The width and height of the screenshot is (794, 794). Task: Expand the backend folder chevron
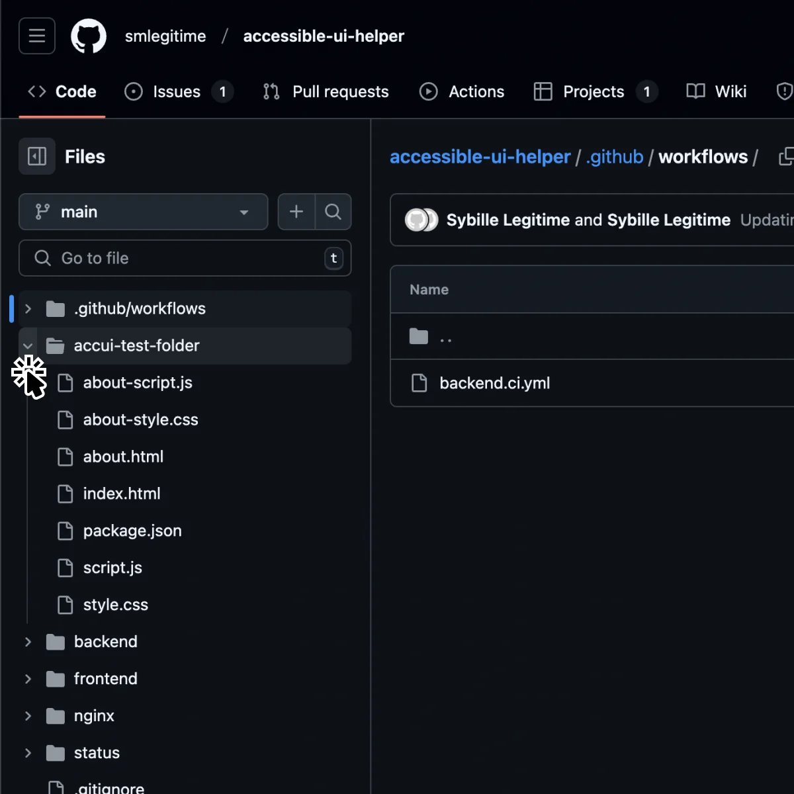click(28, 642)
